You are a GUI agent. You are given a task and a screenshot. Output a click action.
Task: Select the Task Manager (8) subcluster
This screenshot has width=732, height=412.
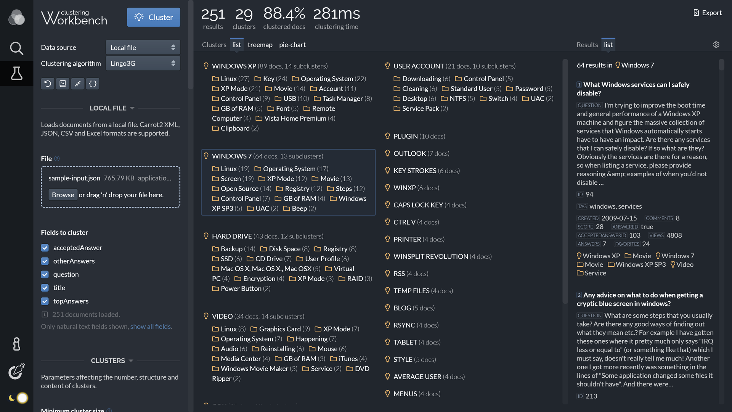(343, 98)
